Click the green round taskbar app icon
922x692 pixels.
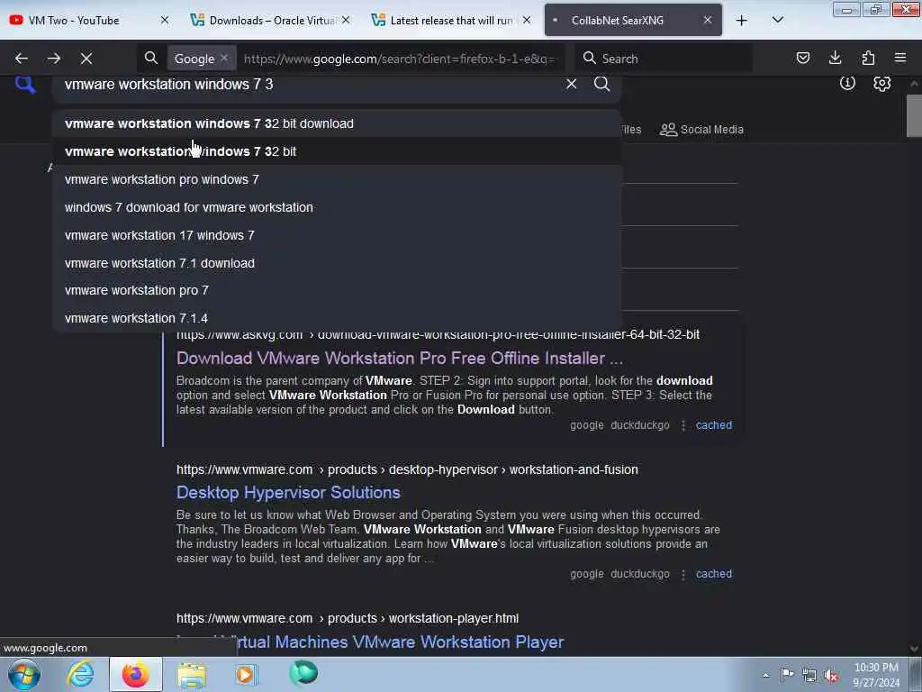[x=303, y=672]
